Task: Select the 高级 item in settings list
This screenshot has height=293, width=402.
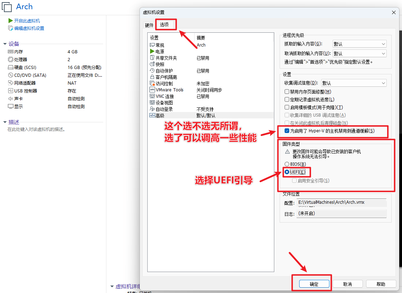Action: tap(160, 116)
